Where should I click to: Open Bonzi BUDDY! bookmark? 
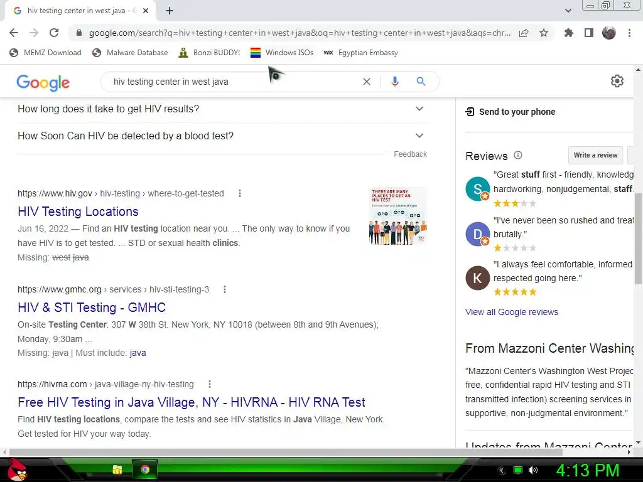[210, 53]
